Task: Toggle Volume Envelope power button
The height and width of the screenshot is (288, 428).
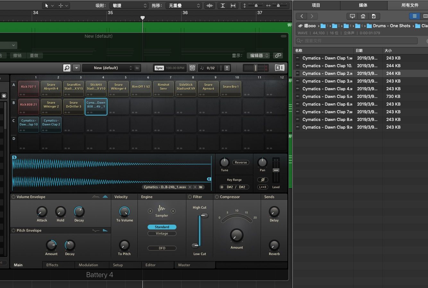Action: 13,197
